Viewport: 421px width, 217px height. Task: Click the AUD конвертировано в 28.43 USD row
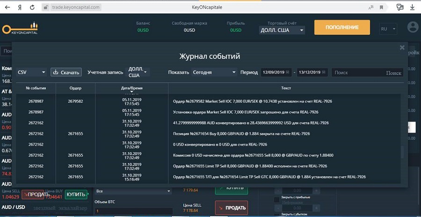click(x=208, y=123)
